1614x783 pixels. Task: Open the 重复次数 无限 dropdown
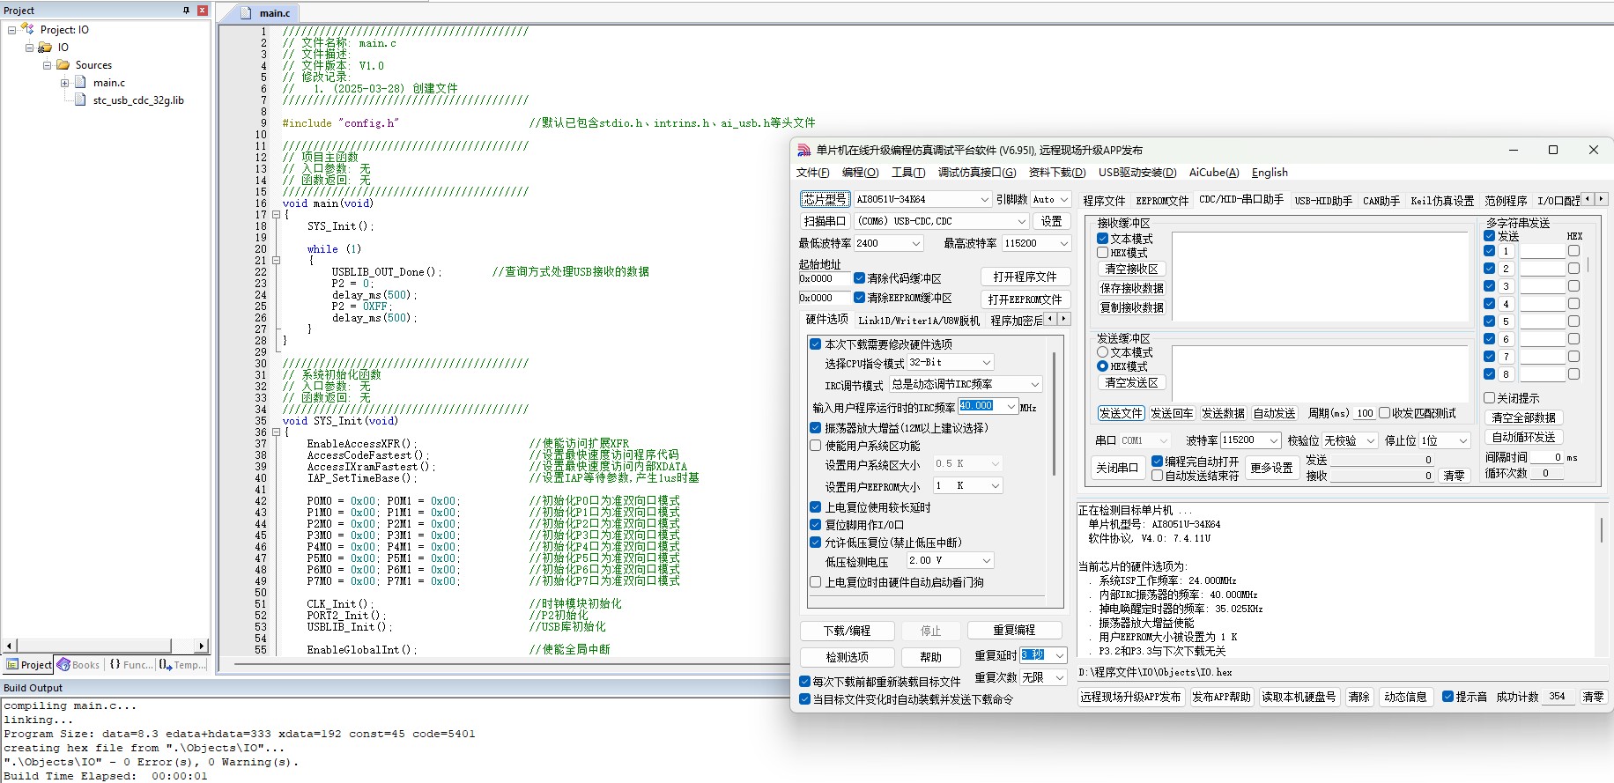tap(1044, 678)
